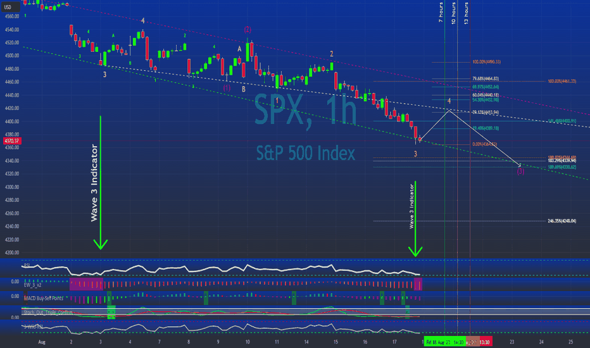The height and width of the screenshot is (348, 590).
Task: Select the 54.30%(4432.98) Fibonacci label
Action: click(x=486, y=100)
